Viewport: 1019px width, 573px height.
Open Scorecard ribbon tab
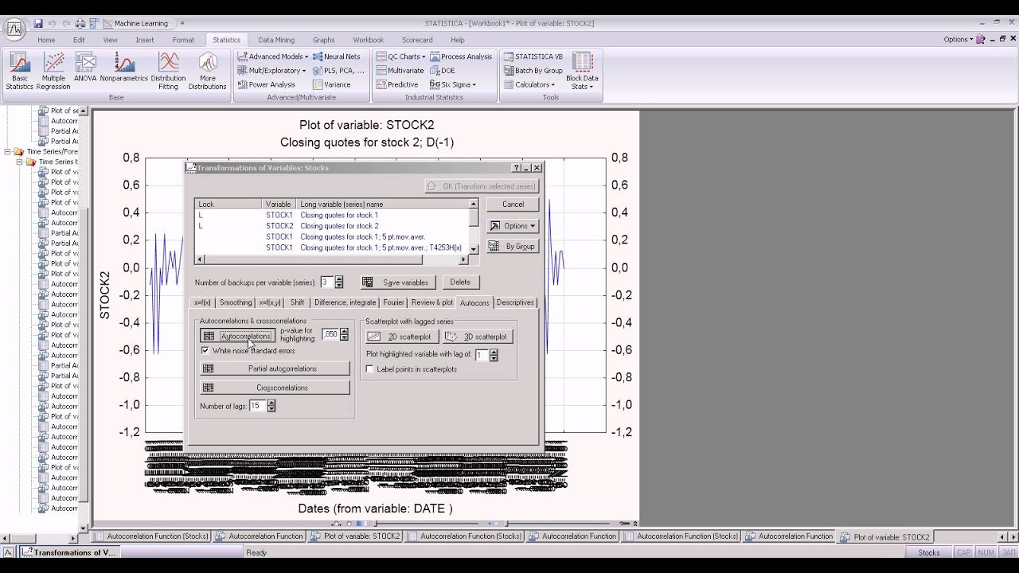(417, 40)
